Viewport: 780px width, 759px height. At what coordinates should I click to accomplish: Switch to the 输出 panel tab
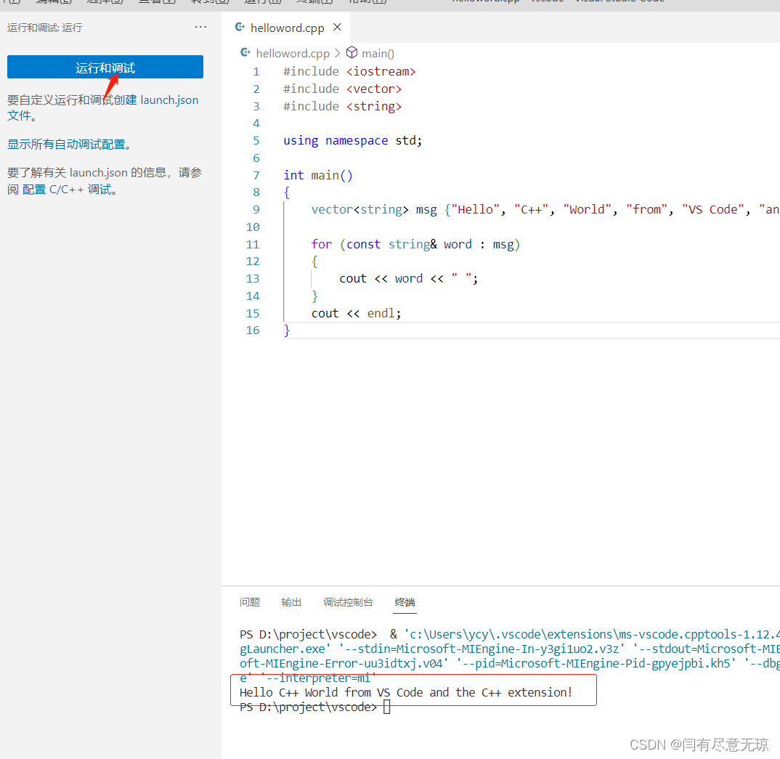click(291, 602)
